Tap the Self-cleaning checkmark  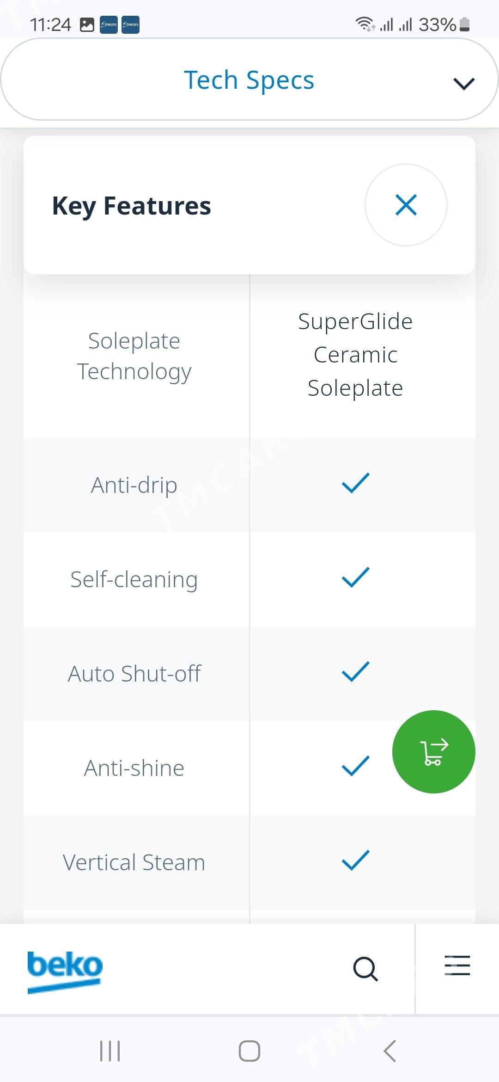tap(355, 578)
